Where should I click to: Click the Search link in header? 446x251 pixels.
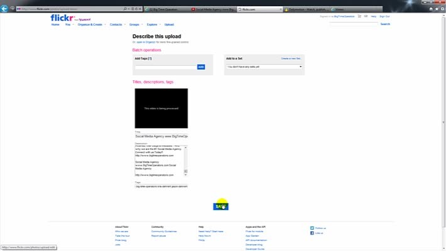tap(385, 24)
